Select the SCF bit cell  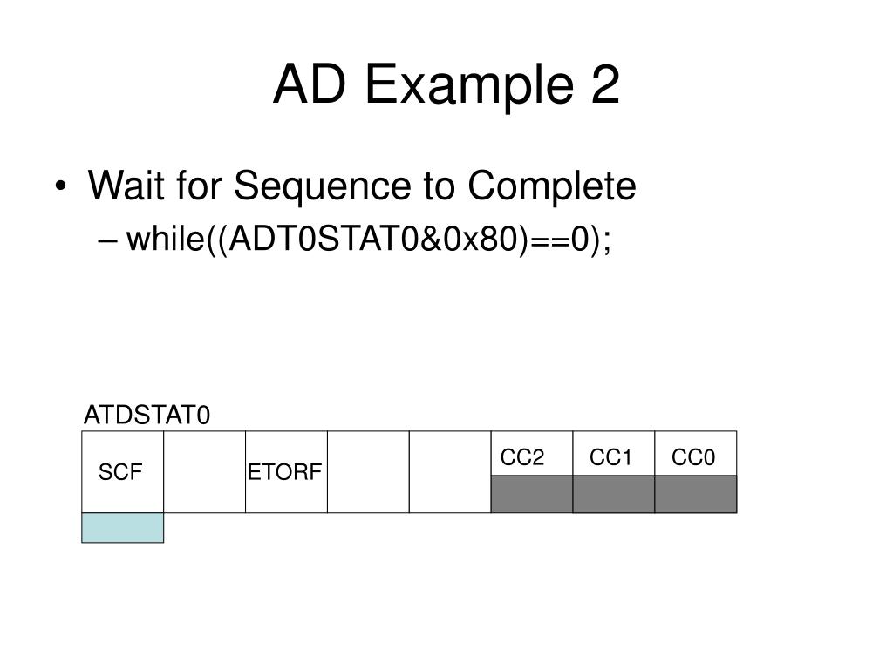pos(122,471)
